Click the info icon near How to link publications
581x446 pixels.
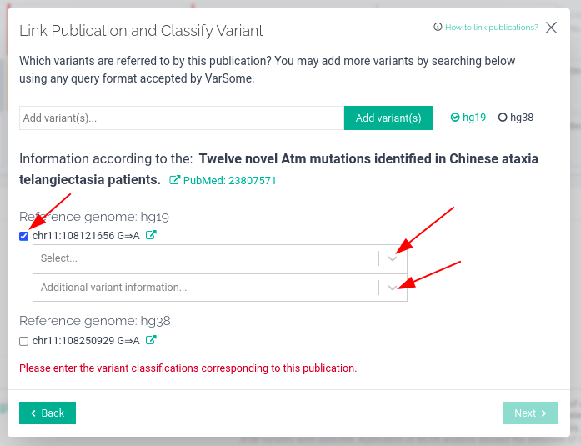click(438, 27)
